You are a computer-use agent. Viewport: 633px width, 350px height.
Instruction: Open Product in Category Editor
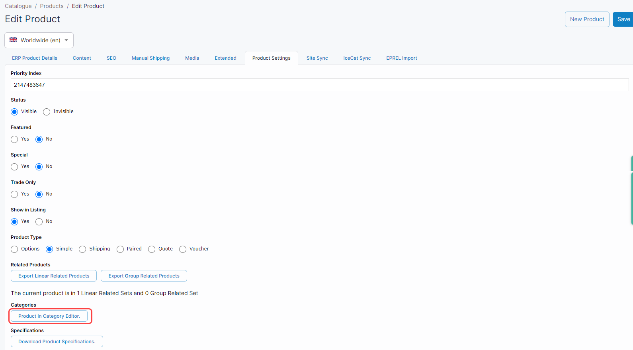pos(49,316)
